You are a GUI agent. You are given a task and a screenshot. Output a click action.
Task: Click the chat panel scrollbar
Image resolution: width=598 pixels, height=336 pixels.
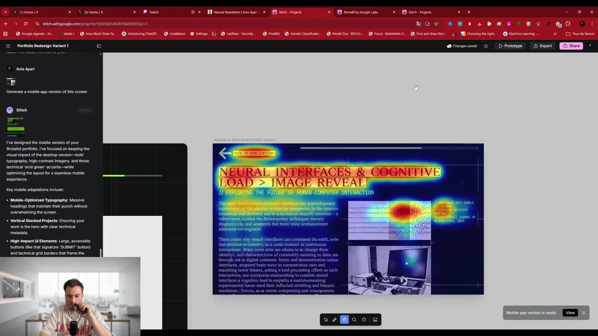100,253
